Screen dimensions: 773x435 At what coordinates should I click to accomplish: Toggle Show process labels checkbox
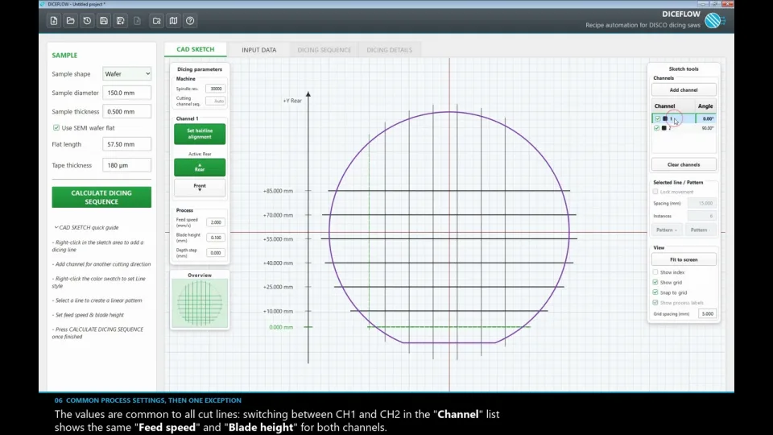click(655, 303)
